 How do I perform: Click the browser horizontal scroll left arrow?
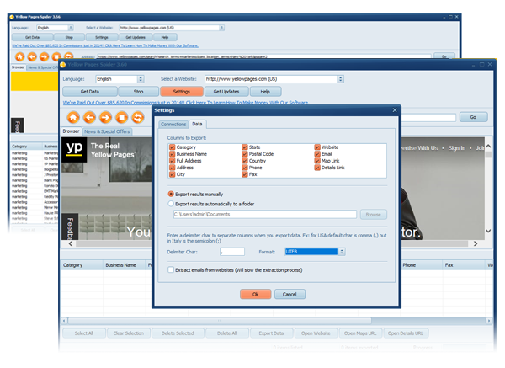[x=71, y=243]
